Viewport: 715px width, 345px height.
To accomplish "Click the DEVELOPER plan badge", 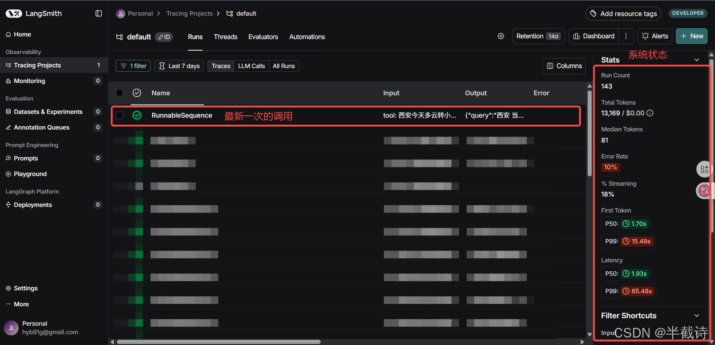I will coord(688,13).
